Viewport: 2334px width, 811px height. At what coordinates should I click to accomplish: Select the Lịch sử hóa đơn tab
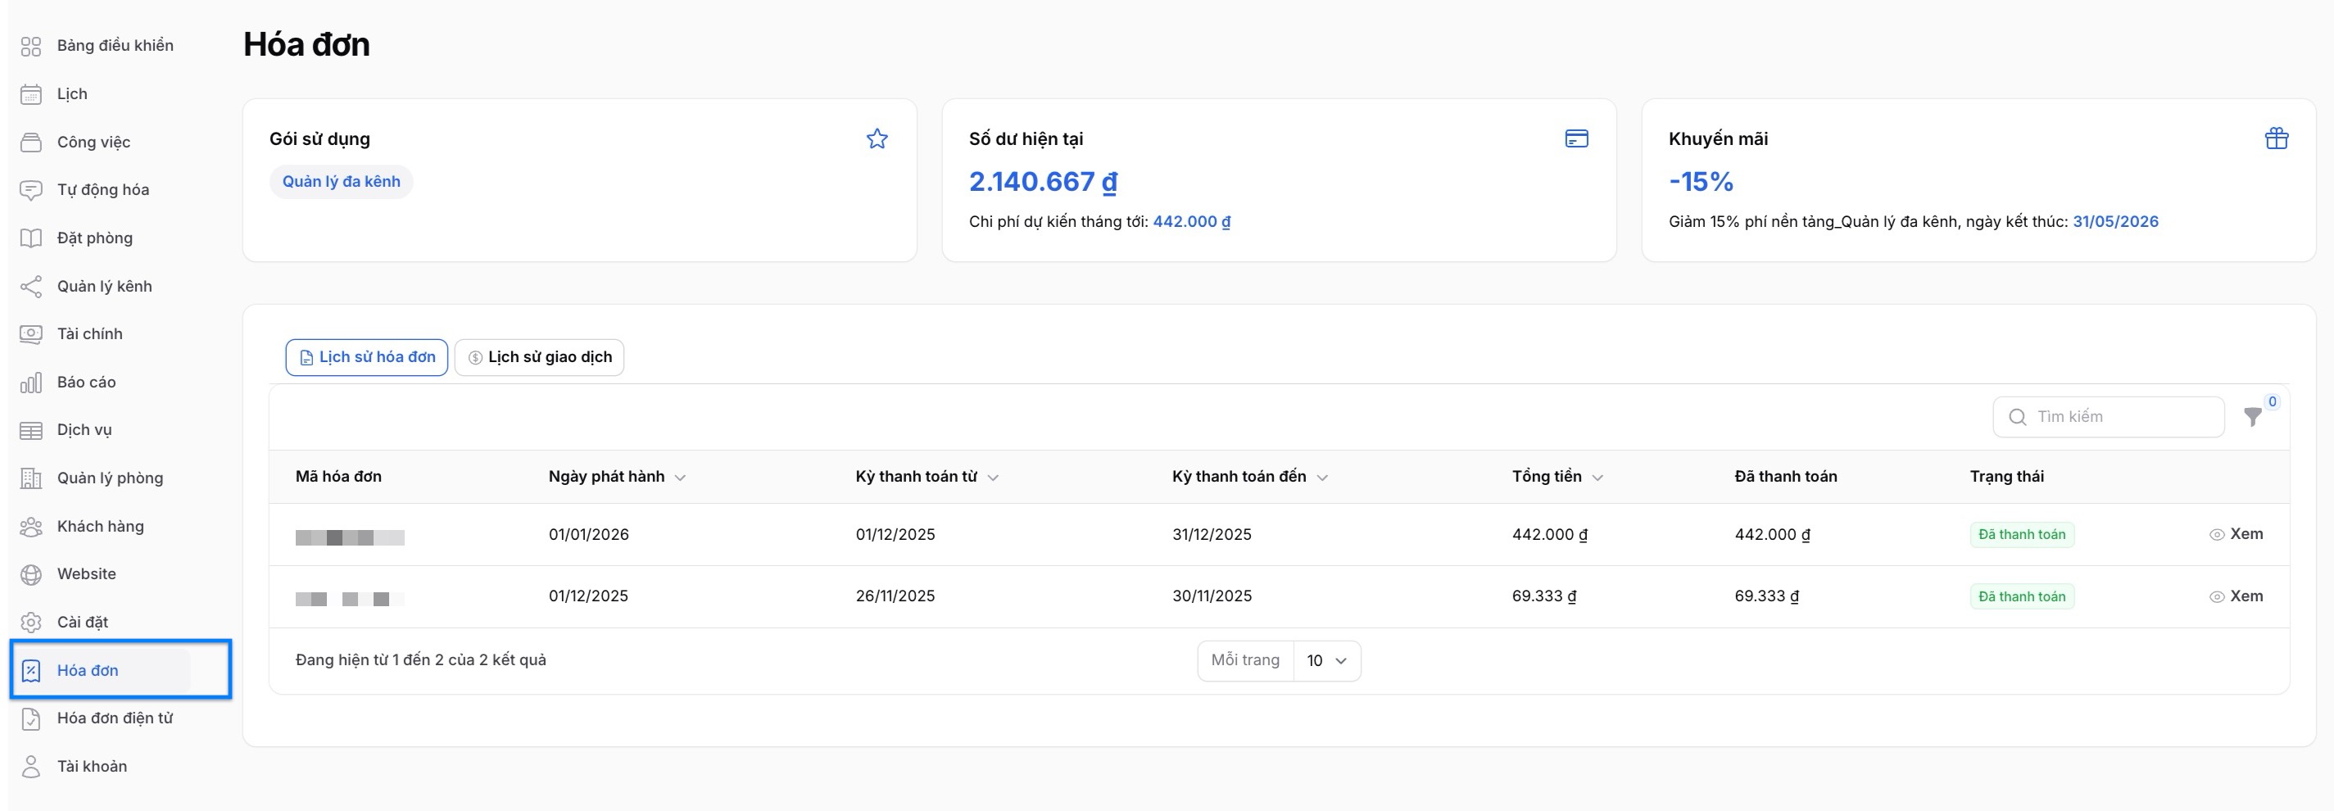pos(367,357)
